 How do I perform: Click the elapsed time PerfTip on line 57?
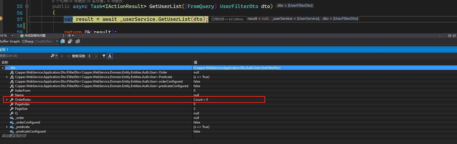[x=227, y=19]
